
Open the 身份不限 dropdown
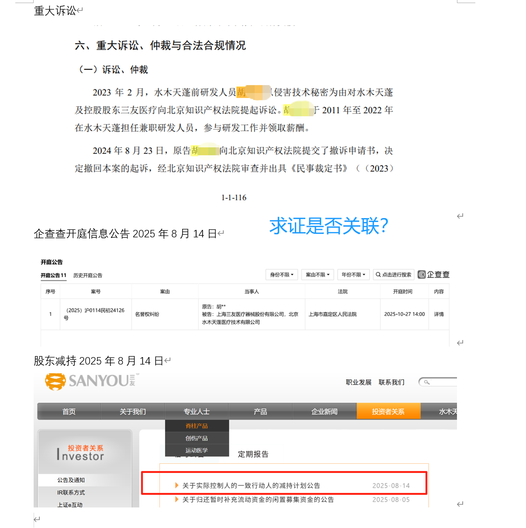point(282,274)
